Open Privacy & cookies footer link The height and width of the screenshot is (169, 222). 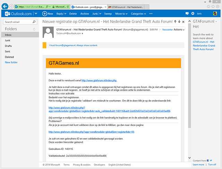82,165
